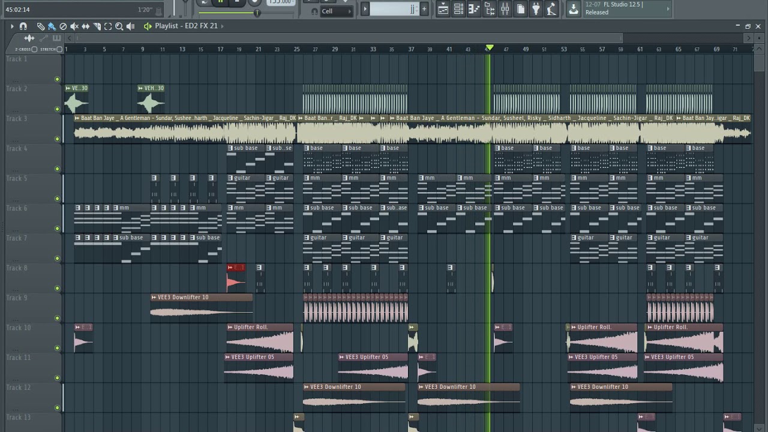This screenshot has height=432, width=768.
Task: Select first VEE3 Uplifter 05 clip on Track 11
Action: coord(259,367)
